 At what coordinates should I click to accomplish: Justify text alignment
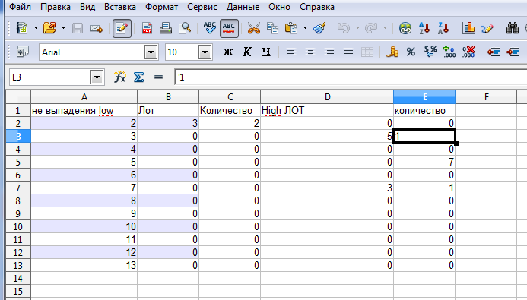point(348,52)
